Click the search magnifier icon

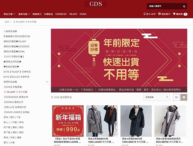click(184, 6)
